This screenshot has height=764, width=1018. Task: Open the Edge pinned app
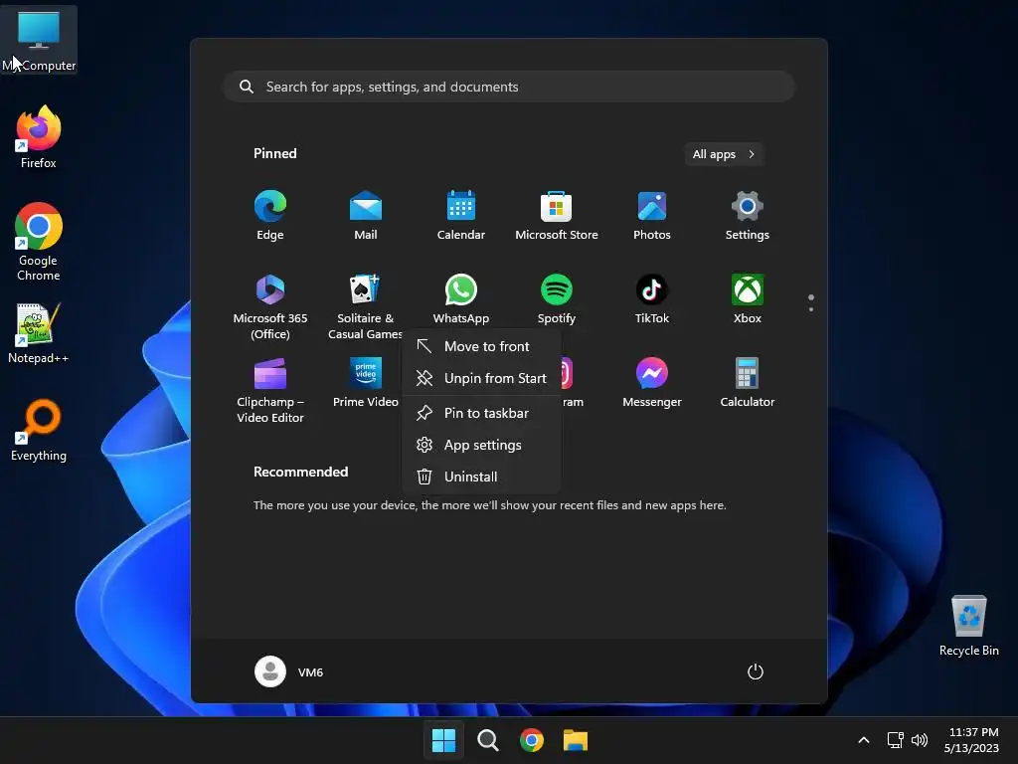pos(270,216)
